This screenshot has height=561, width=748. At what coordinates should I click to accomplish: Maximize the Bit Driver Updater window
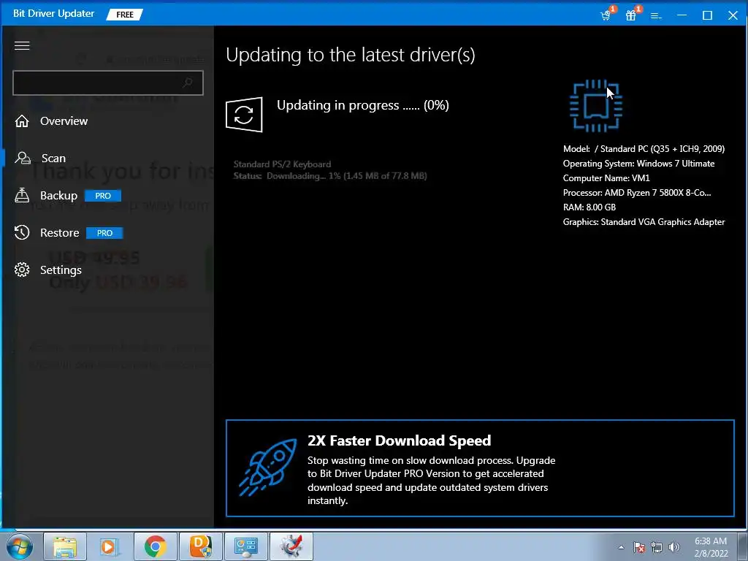[x=707, y=15]
